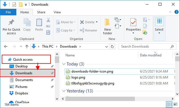Image resolution: width=180 pixels, height=108 pixels.
Task: Click the navigation pane scroll down arrow
Action: [57, 99]
